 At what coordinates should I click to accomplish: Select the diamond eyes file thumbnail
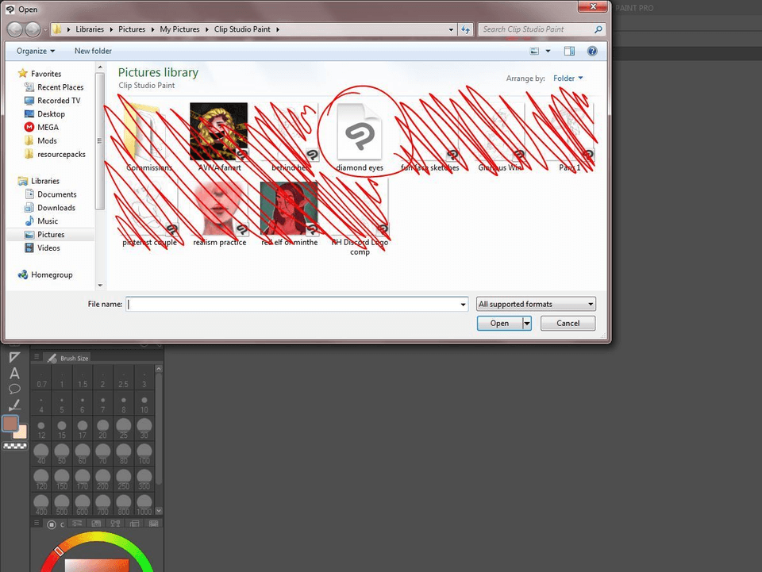click(361, 131)
